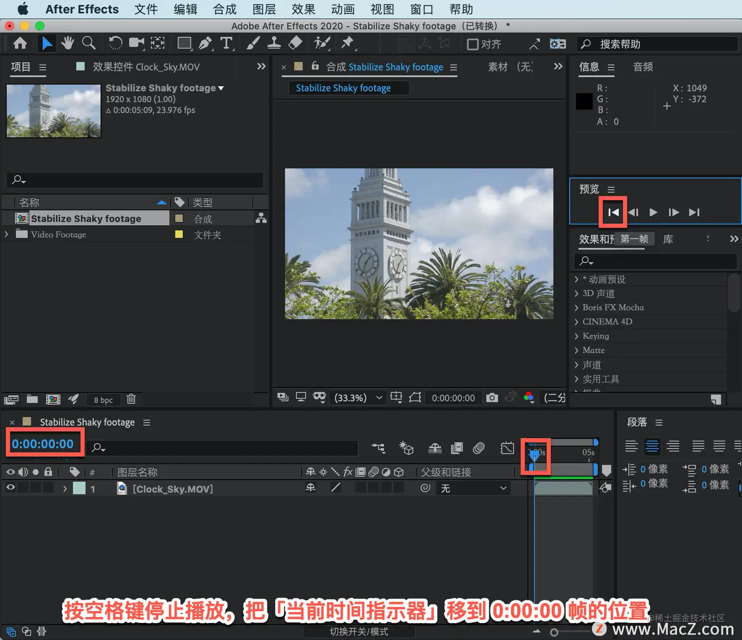Select the Eraser tool
Image resolution: width=742 pixels, height=640 pixels.
coord(295,44)
